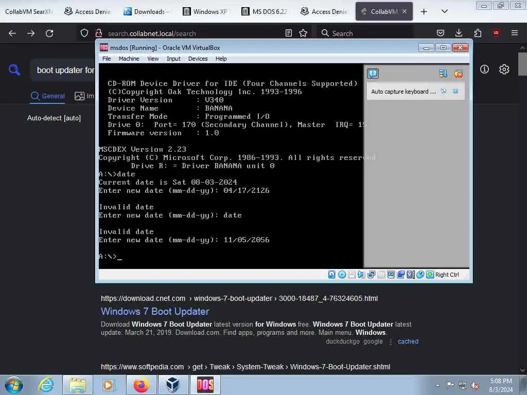527x395 pixels.
Task: Open the Firefox hamburger application menu
Action: tap(515, 33)
